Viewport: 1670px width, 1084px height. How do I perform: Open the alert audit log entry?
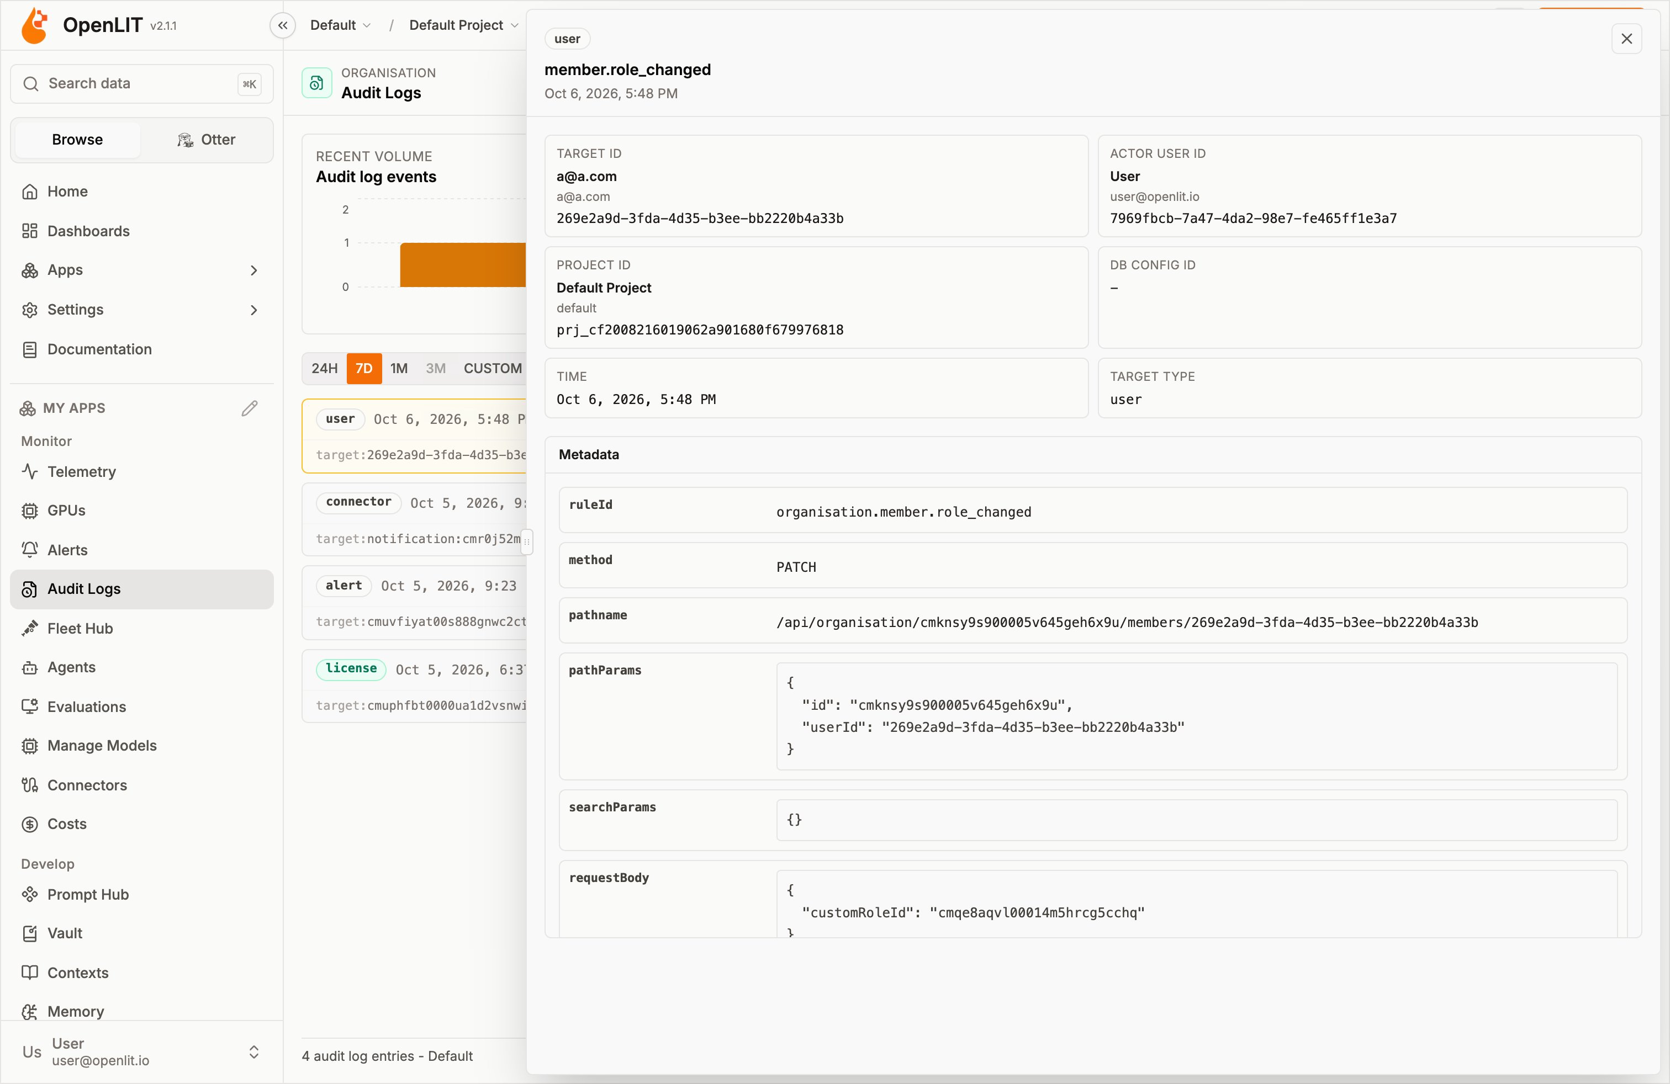click(x=414, y=603)
